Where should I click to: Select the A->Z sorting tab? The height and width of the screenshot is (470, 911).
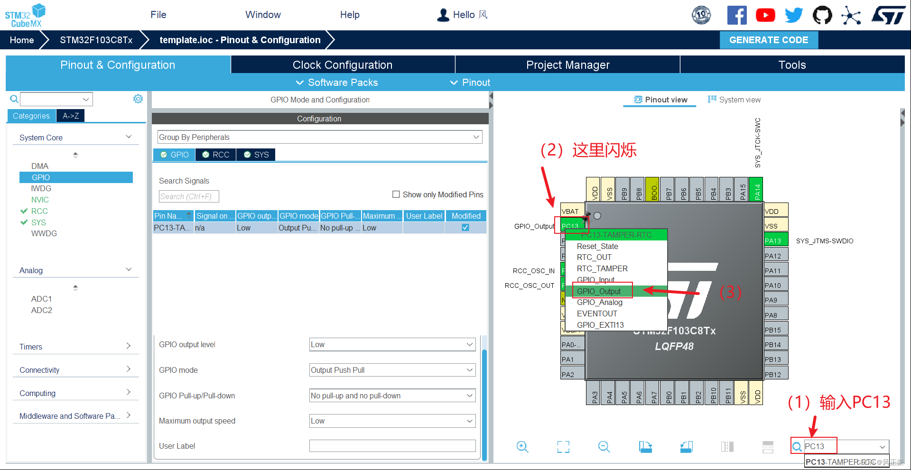tap(71, 116)
